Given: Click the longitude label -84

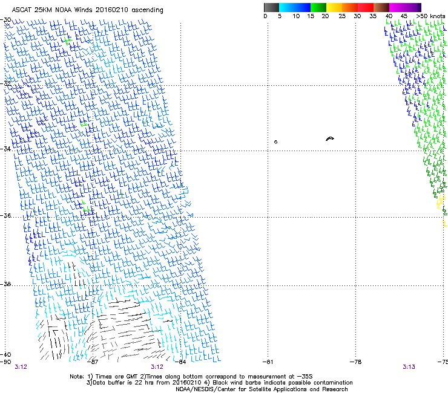Looking at the screenshot, I should coord(181,362).
